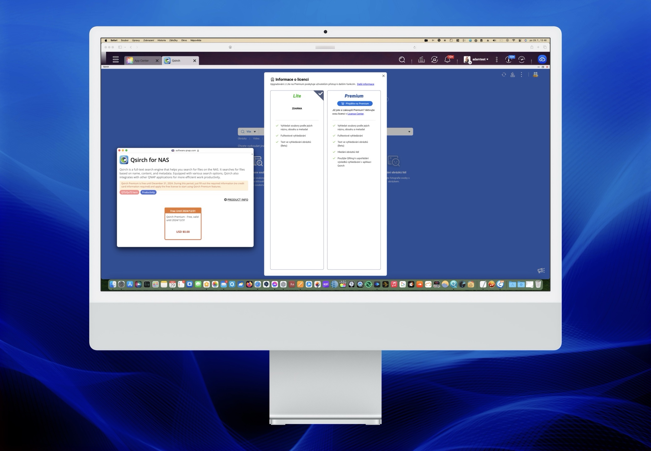Viewport: 651px width, 451px height.
Task: Select the Lite license plan card
Action: (297, 179)
